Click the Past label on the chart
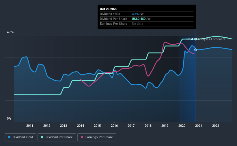This screenshot has width=237, height=146. pos(190,39)
